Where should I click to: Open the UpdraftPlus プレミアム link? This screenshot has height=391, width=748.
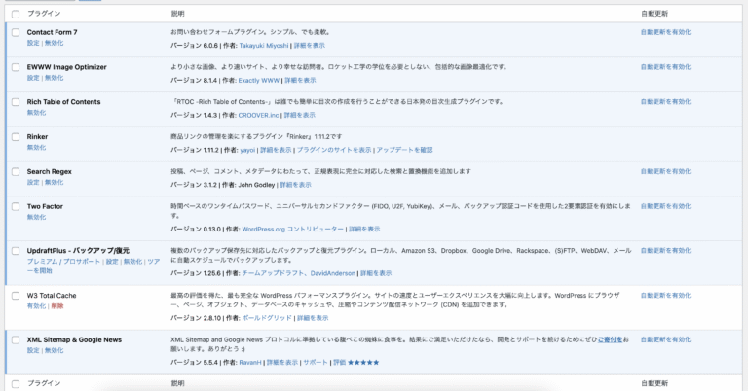pos(42,262)
